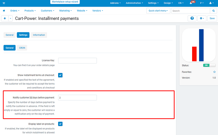Switch to the CRON sub-tab
The width and height of the screenshot is (218, 135).
click(22, 48)
